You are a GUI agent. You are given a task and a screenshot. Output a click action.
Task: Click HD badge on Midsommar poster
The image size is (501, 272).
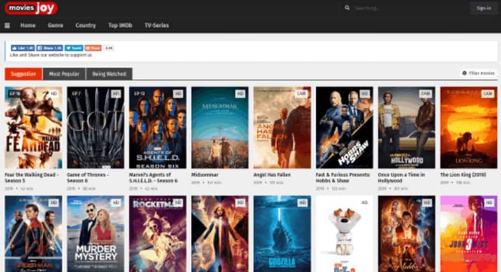240,94
